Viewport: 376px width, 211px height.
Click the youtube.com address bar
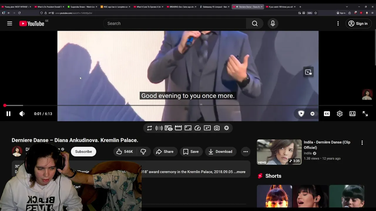[x=176, y=13]
